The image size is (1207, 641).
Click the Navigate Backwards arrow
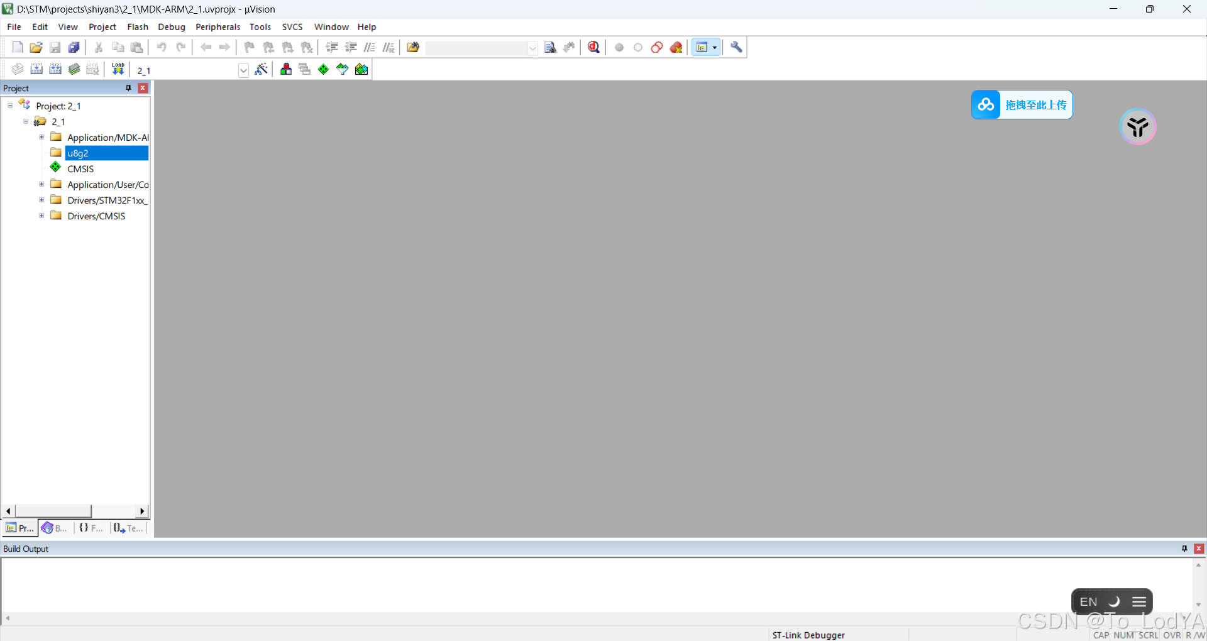(206, 47)
